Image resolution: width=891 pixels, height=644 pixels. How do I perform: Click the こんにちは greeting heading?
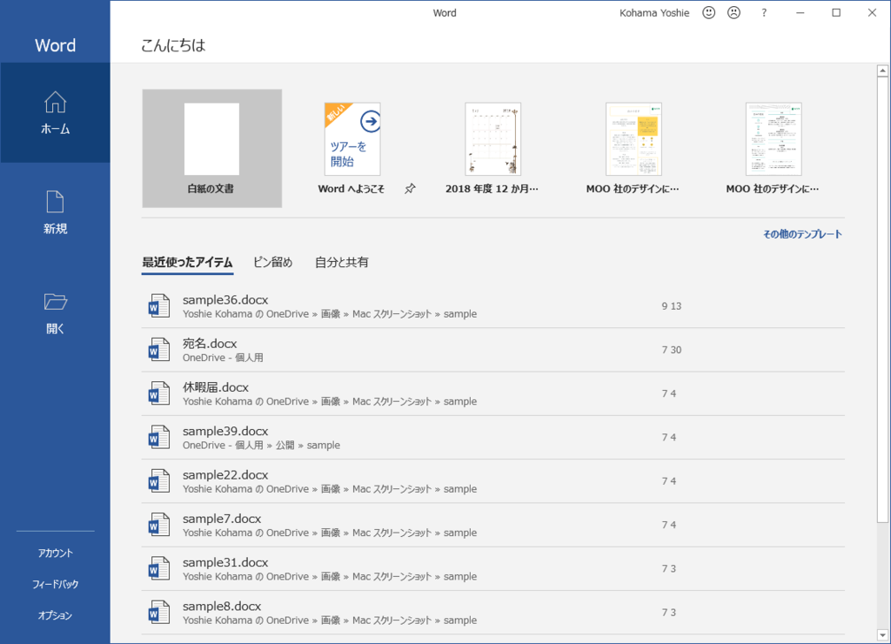(x=173, y=45)
